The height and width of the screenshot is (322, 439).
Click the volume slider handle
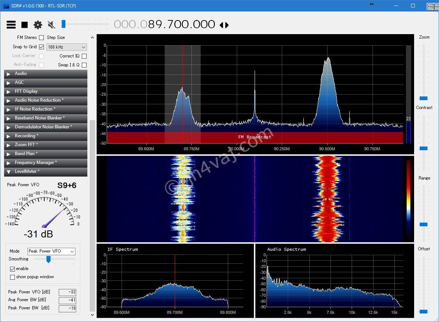coord(64,24)
